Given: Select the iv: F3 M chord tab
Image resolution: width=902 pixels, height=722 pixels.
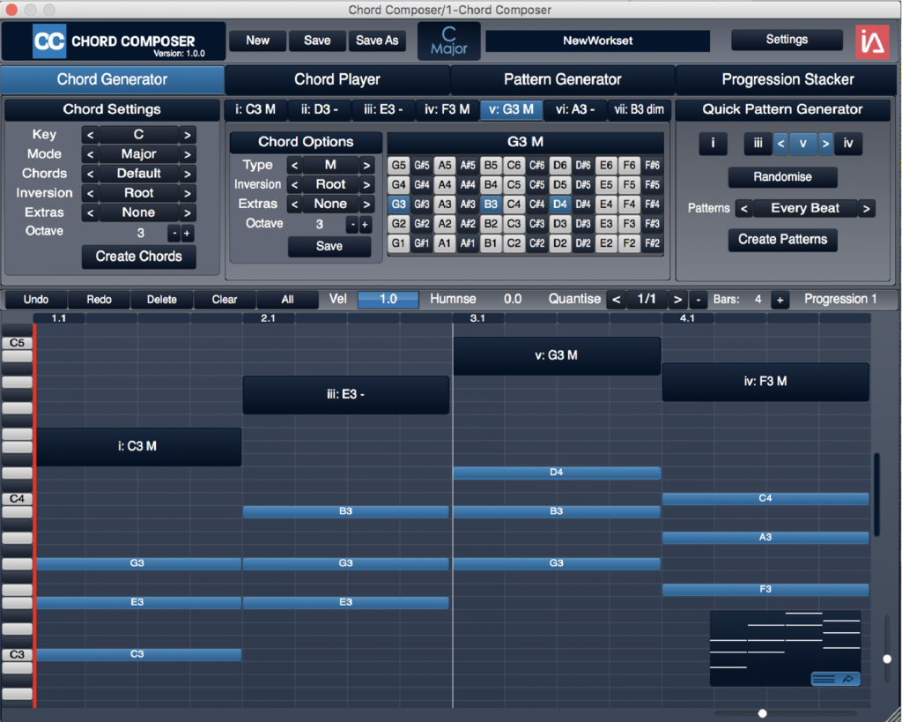Looking at the screenshot, I should [447, 109].
